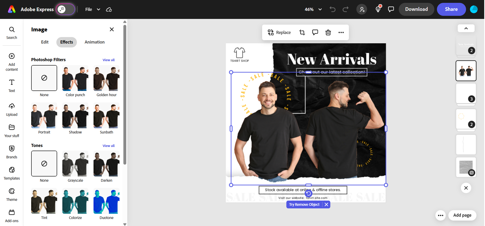Select None under Tones

click(44, 164)
